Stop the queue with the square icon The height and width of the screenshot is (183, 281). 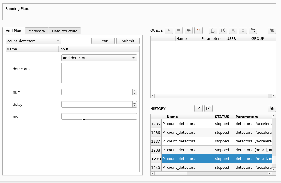coord(178,30)
